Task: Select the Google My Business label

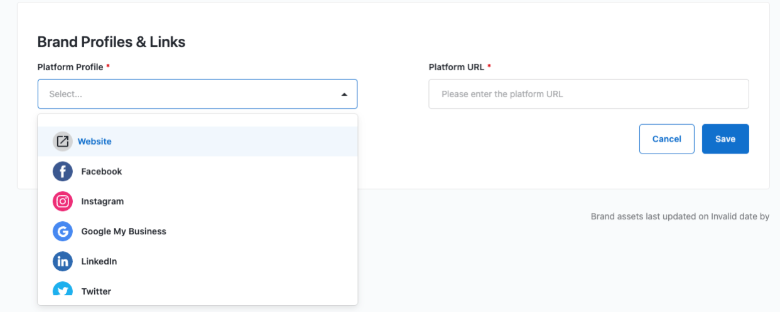Action: point(124,231)
